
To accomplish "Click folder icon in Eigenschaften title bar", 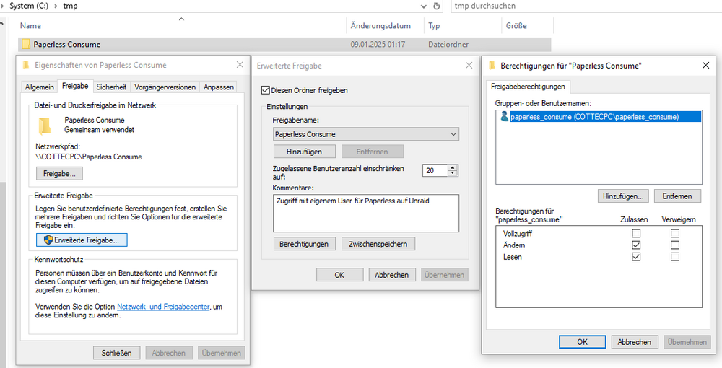I will tap(26, 65).
